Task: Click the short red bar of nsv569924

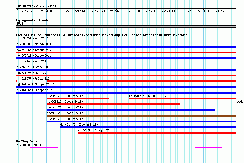Action: pyautogui.click(x=78, y=98)
